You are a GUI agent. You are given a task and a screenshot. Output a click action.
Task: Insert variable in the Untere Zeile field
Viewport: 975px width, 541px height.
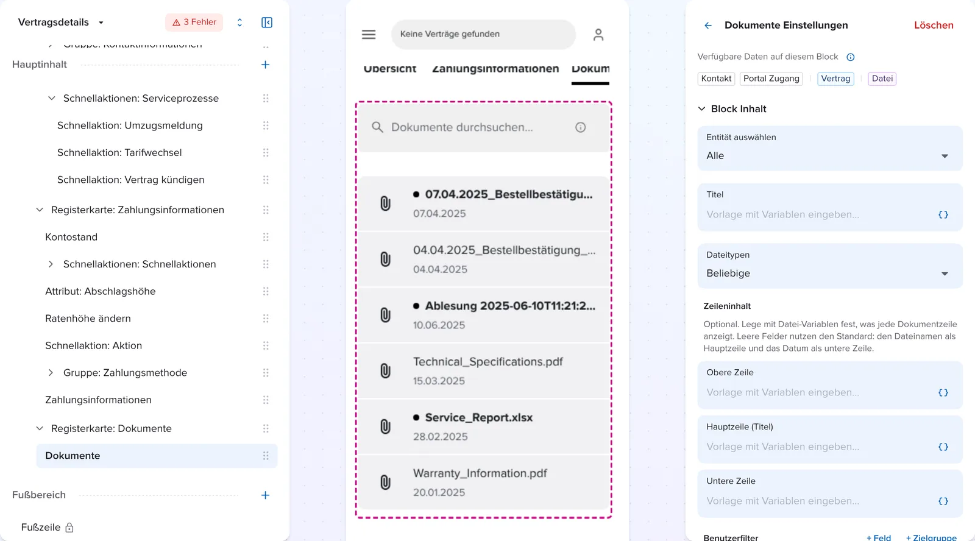(943, 501)
